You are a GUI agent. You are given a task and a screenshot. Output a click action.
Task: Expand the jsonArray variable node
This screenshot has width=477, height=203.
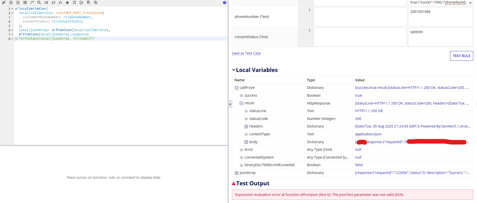(x=236, y=173)
